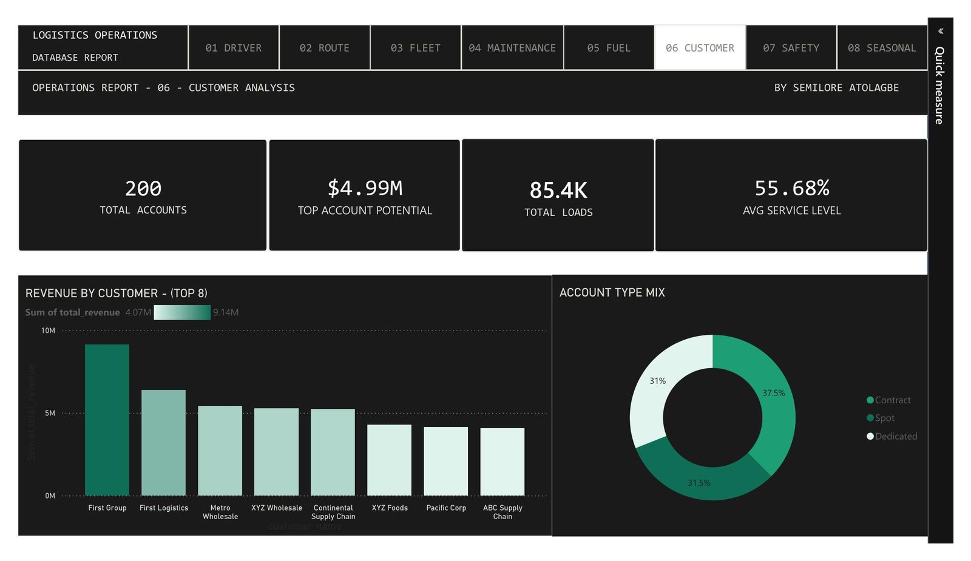971x561 pixels.
Task: Click the Spot legend label
Action: tap(885, 418)
